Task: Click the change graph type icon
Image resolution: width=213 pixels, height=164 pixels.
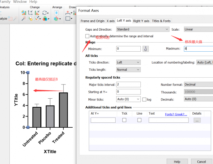Action: pos(24,13)
